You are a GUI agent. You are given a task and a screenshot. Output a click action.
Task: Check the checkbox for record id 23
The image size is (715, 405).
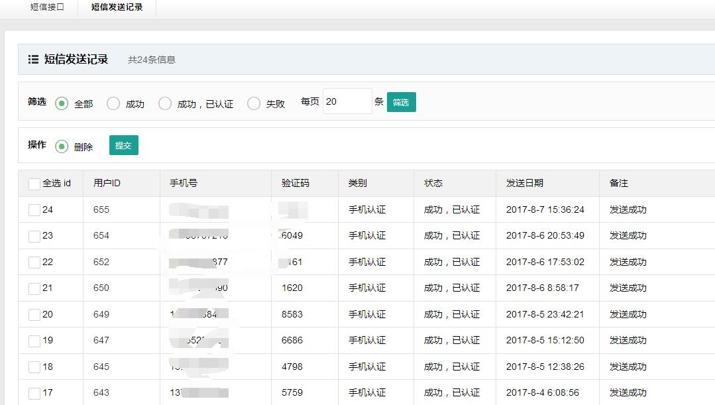pos(34,237)
